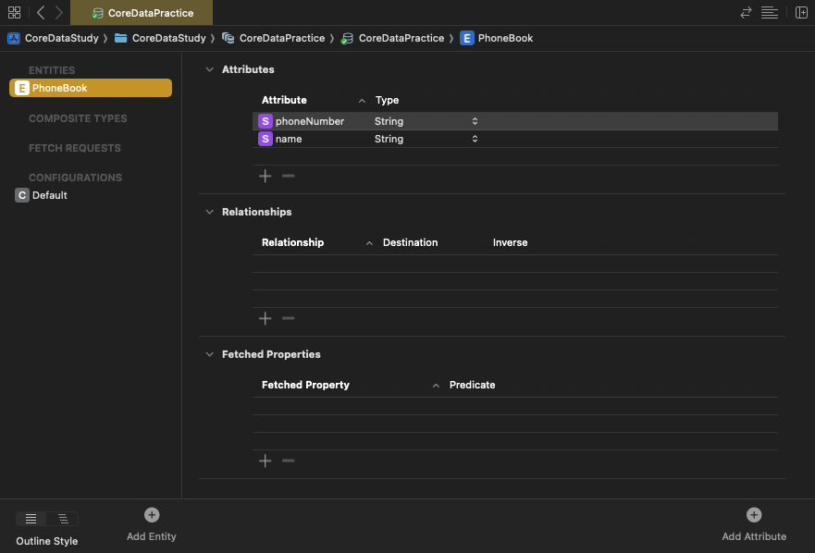Select the CoreDataPractice editor tab
Screen dimensions: 815x553
click(x=142, y=12)
